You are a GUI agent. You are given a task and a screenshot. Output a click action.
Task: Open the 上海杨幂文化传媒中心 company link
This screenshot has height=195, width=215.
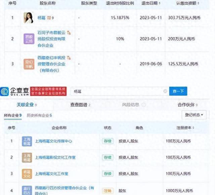pyautogui.click(x=53, y=141)
